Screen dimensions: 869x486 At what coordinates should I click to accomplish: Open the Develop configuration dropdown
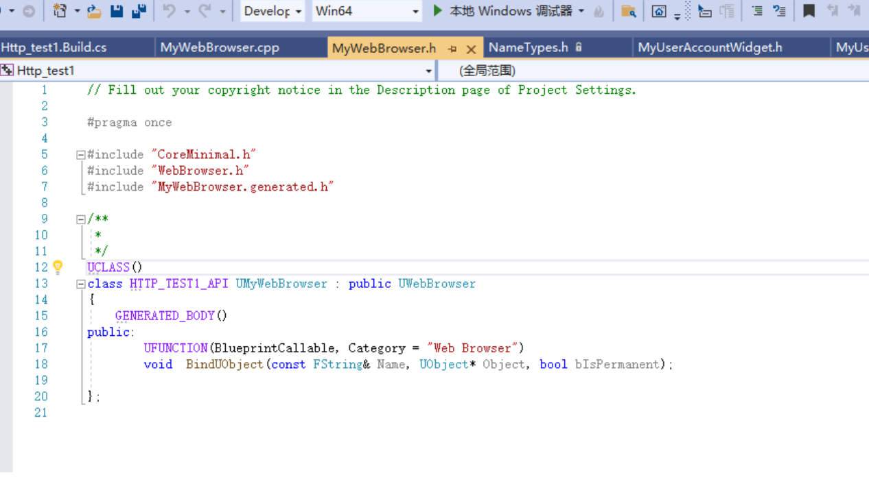click(x=273, y=12)
